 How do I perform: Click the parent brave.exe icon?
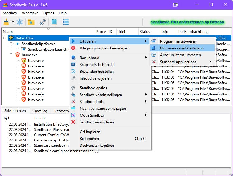tap(17, 55)
